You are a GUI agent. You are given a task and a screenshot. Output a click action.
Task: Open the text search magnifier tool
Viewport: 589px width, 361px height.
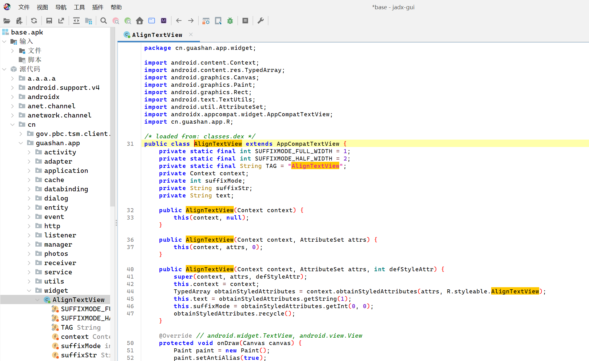pos(104,21)
